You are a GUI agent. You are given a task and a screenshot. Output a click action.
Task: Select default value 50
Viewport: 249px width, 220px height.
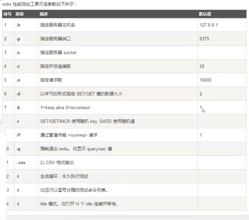click(202, 66)
